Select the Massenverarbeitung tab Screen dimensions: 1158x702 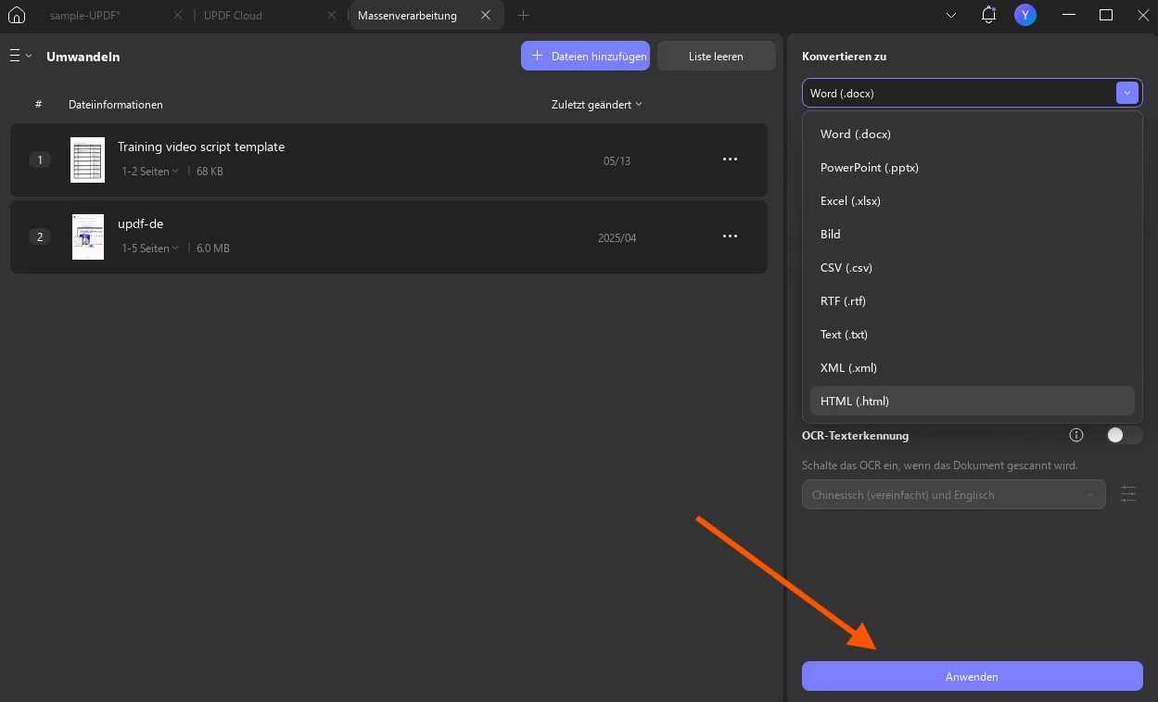[407, 16]
